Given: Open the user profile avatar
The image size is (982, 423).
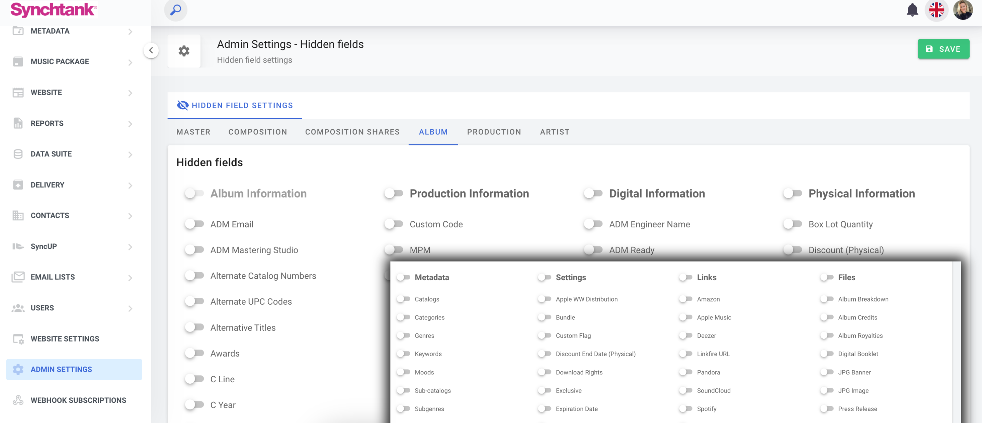Looking at the screenshot, I should click(x=963, y=10).
